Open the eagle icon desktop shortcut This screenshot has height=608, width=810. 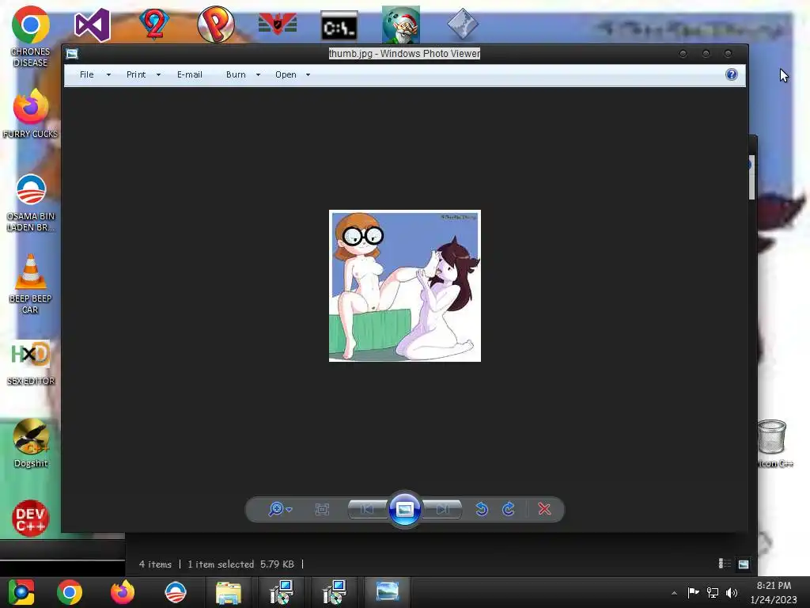[31, 443]
